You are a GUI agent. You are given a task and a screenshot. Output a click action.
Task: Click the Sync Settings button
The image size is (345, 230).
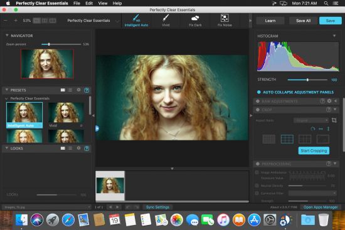(x=157, y=207)
